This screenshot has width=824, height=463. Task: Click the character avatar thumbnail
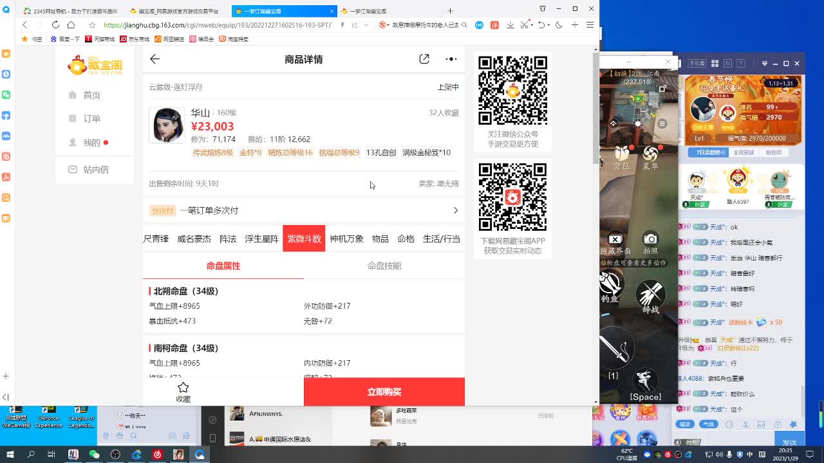pos(167,125)
